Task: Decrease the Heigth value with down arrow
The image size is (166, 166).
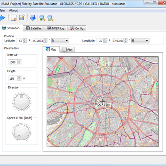Action: 20,80
